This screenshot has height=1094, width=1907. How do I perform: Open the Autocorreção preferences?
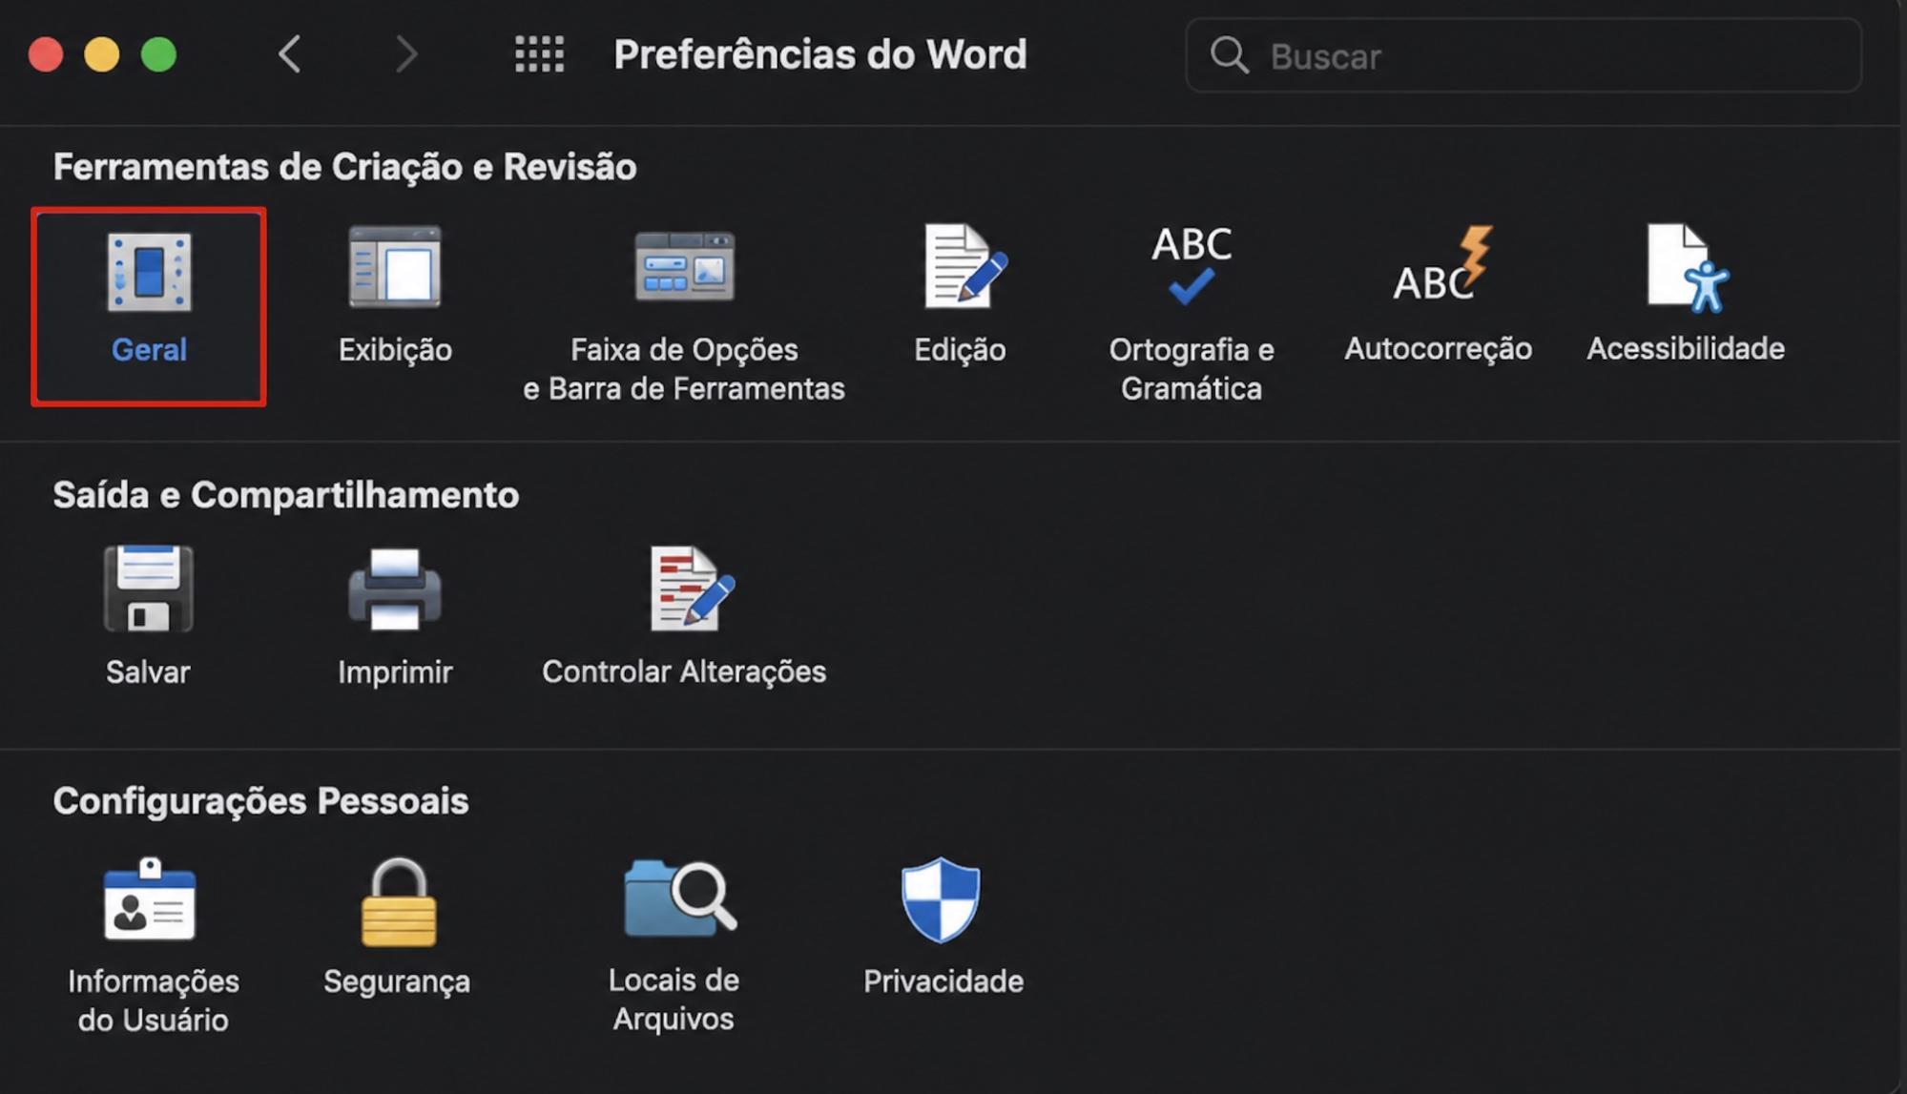(x=1438, y=295)
